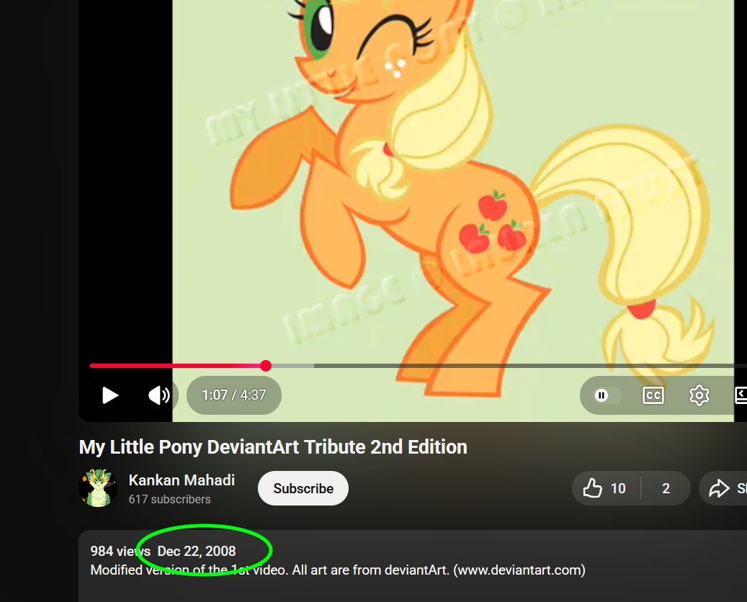This screenshot has width=747, height=602.
Task: Play the paused video
Action: (110, 395)
